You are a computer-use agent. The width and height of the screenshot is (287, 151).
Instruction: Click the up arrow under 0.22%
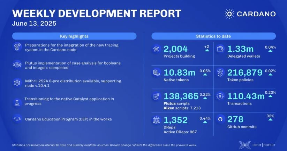tap(205, 98)
